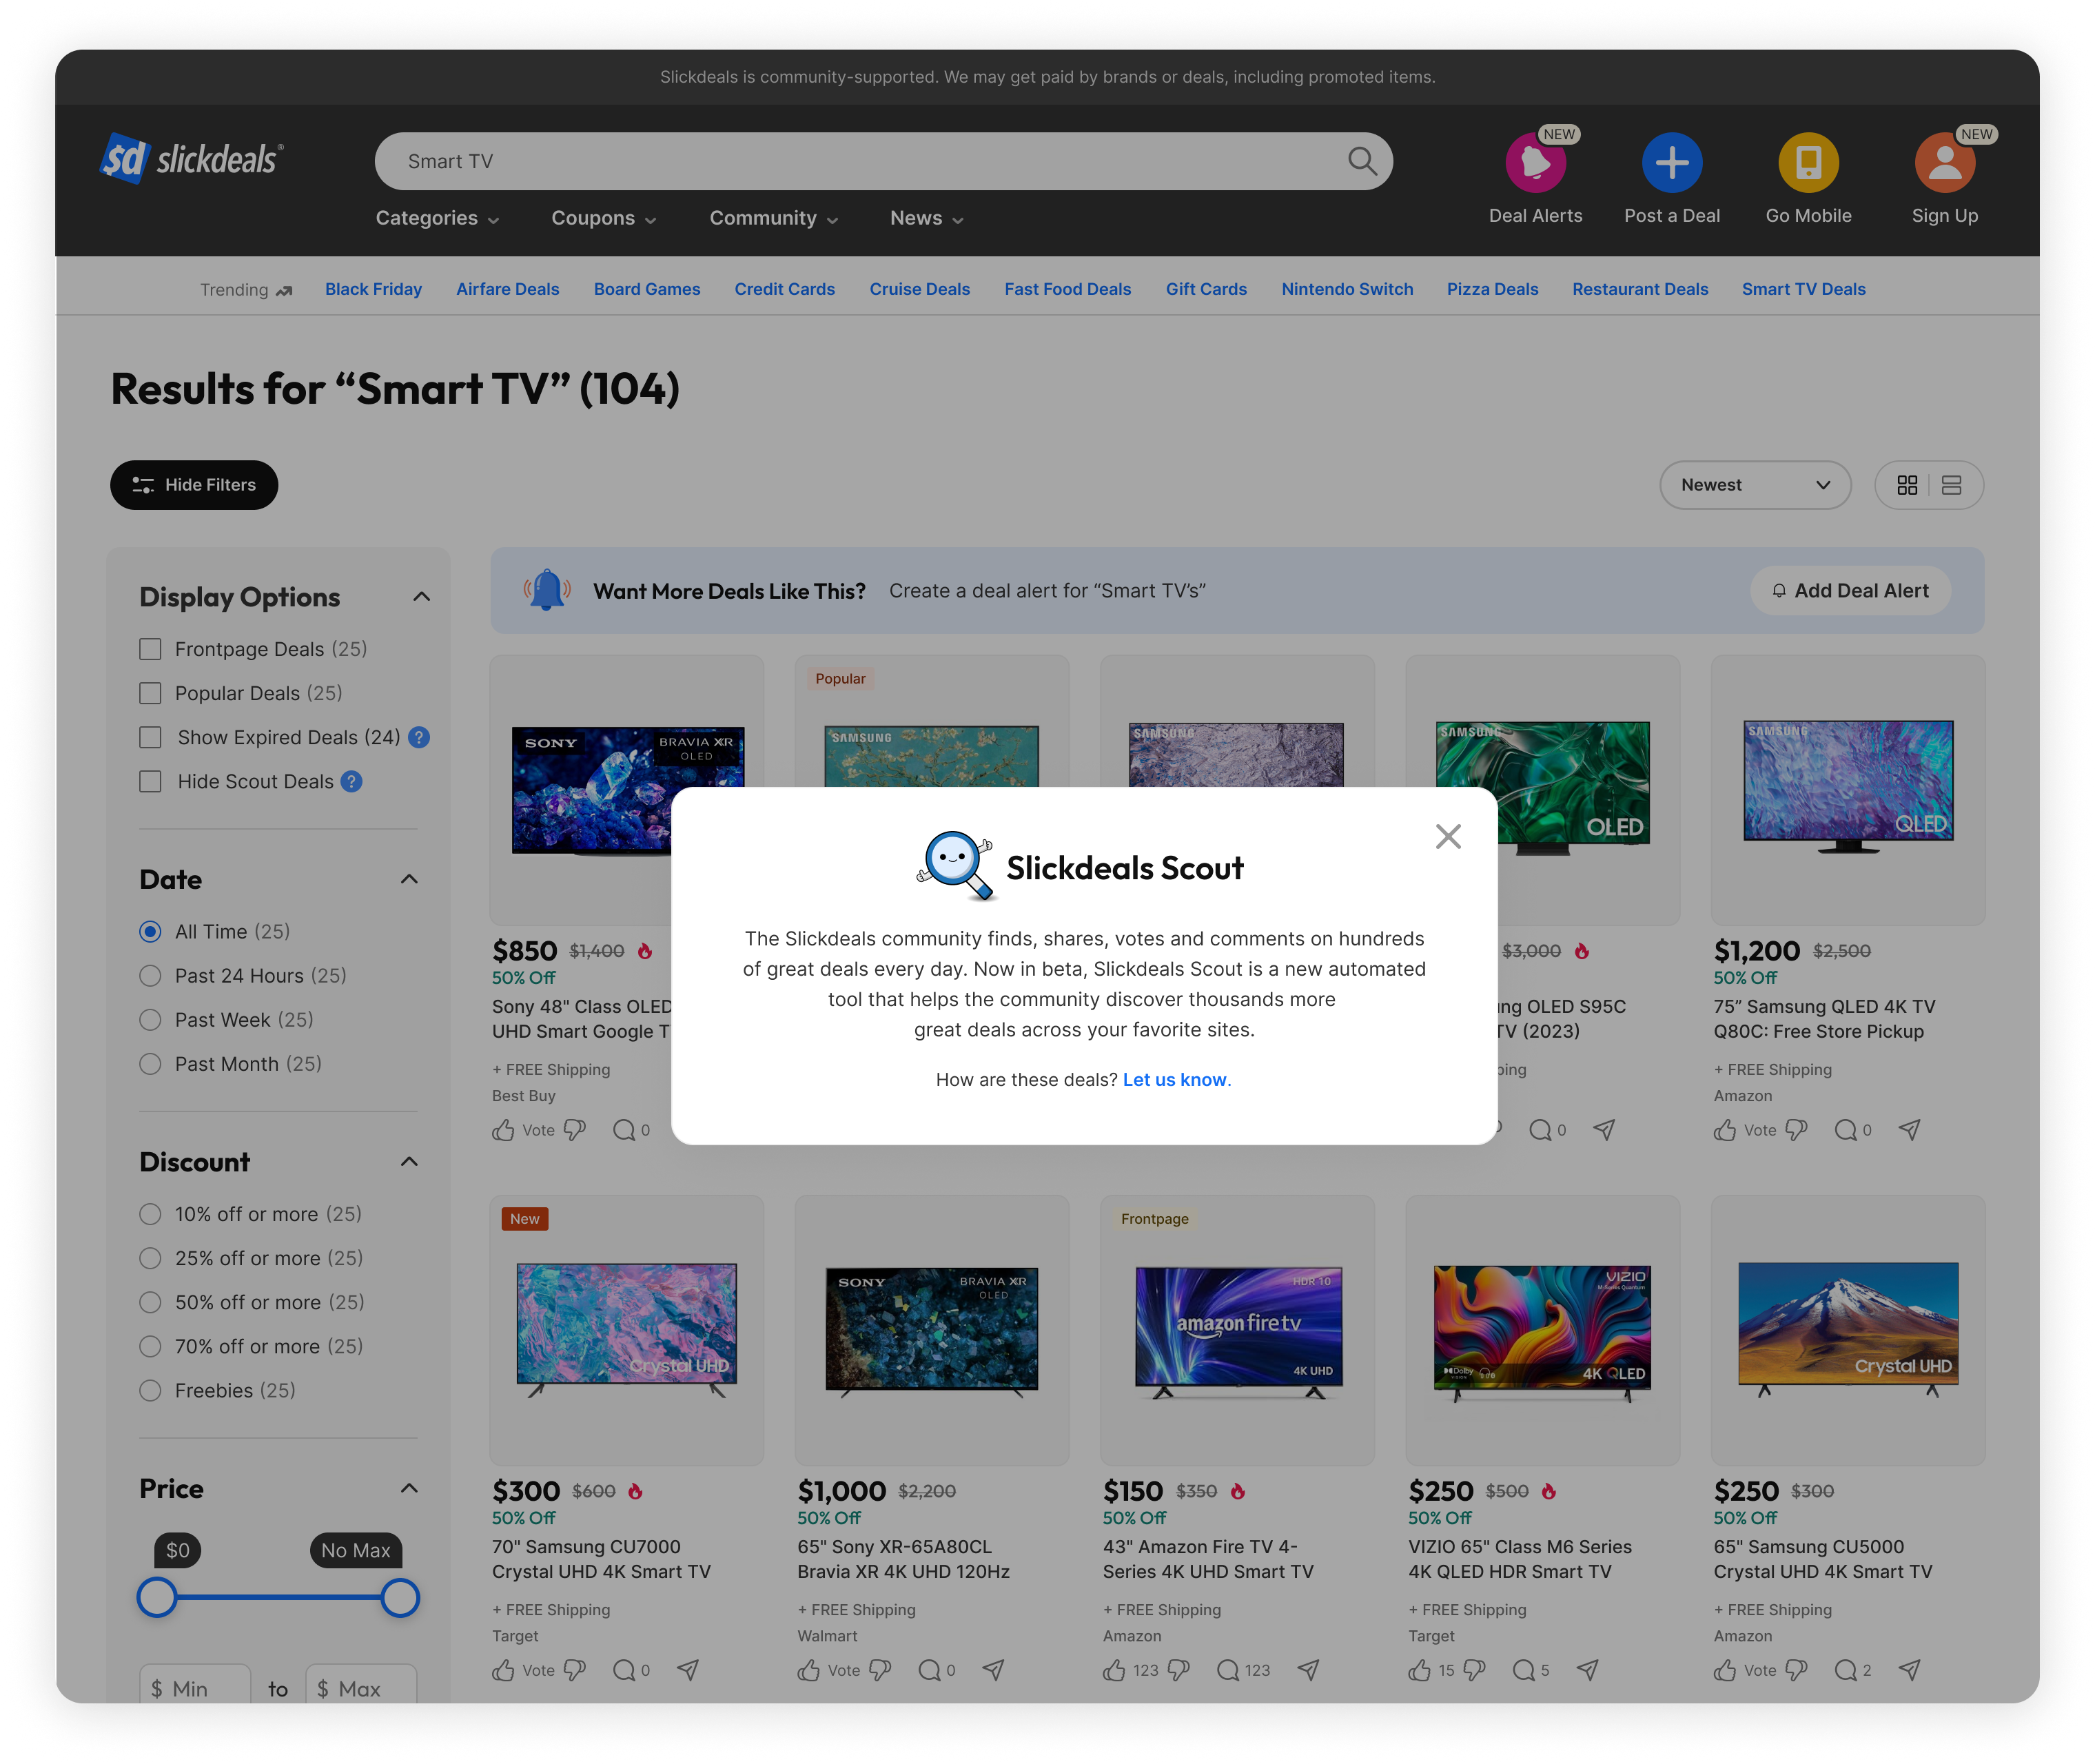The height and width of the screenshot is (1764, 2095).
Task: Click the Sign Up profile icon
Action: point(1944,162)
